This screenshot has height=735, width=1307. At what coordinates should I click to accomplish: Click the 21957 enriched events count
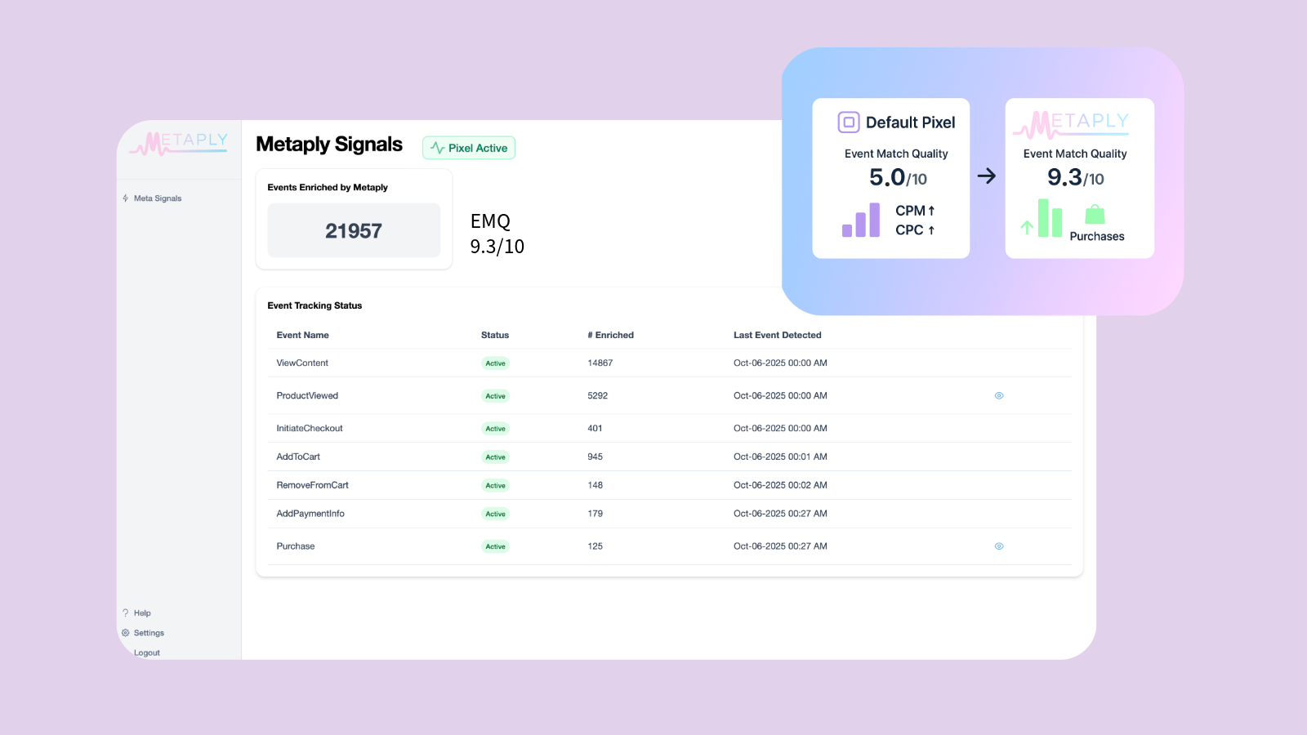pyautogui.click(x=354, y=231)
